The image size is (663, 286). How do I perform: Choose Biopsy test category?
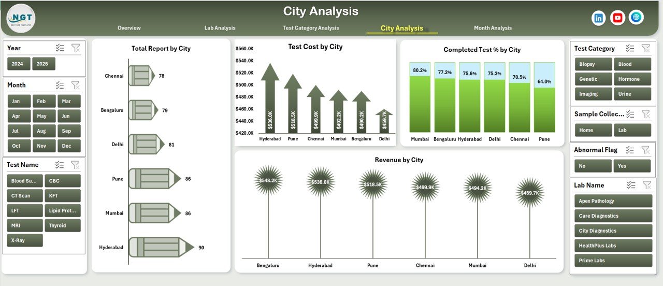[594, 64]
